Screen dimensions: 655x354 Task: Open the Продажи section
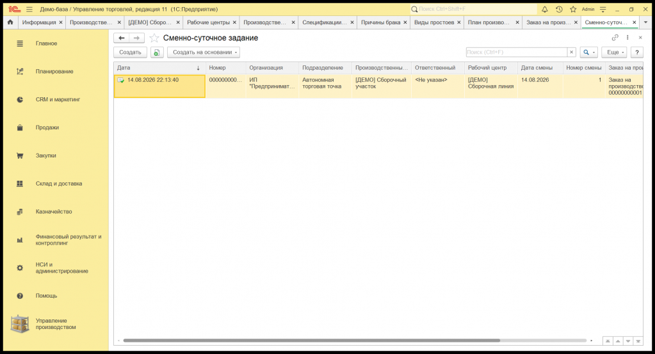pyautogui.click(x=47, y=127)
